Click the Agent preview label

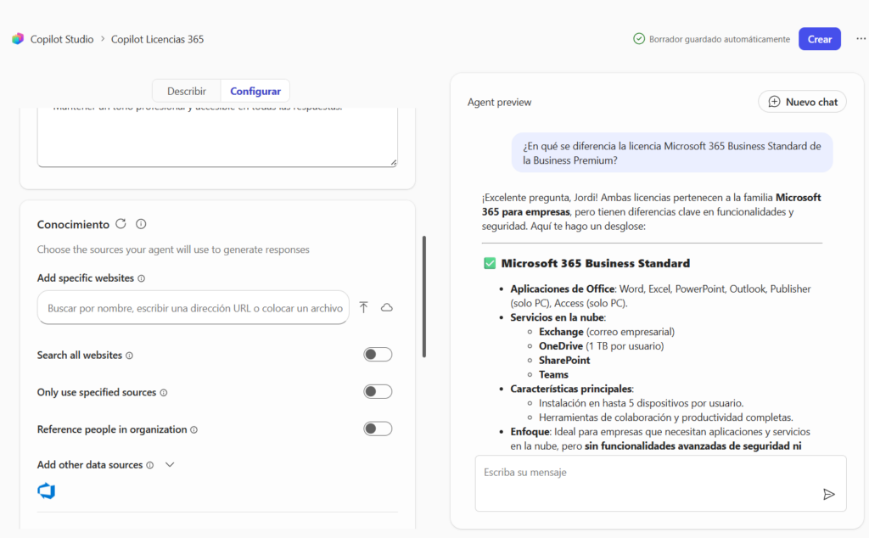tap(499, 102)
